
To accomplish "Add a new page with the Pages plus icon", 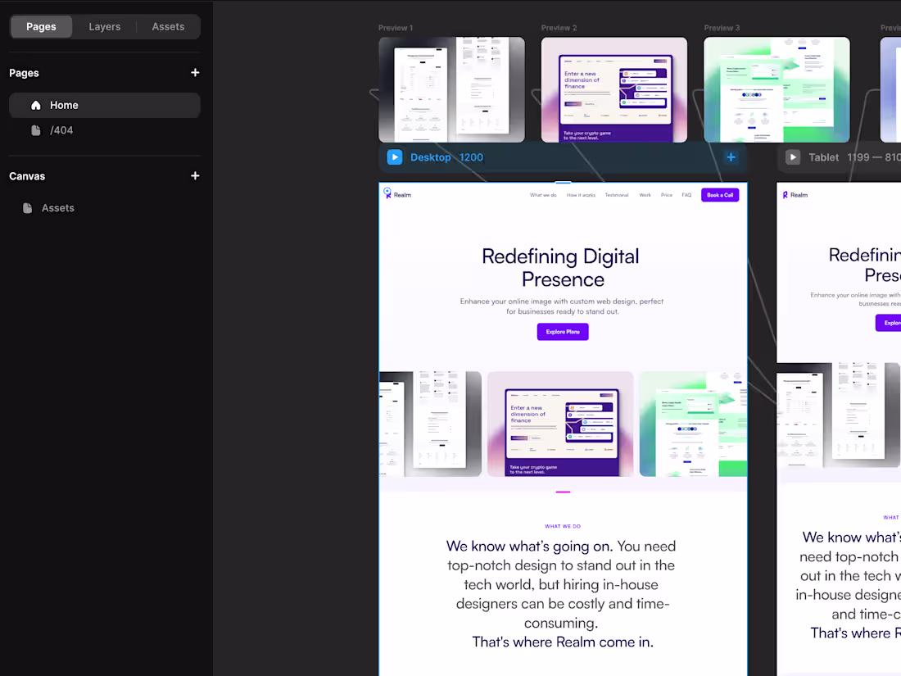I will (195, 73).
